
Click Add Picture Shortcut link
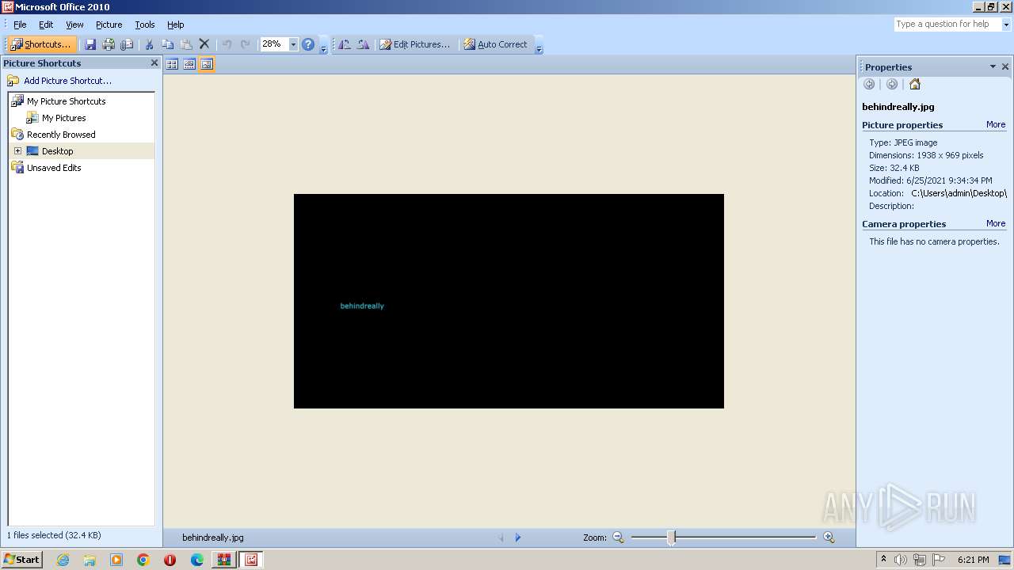click(67, 81)
